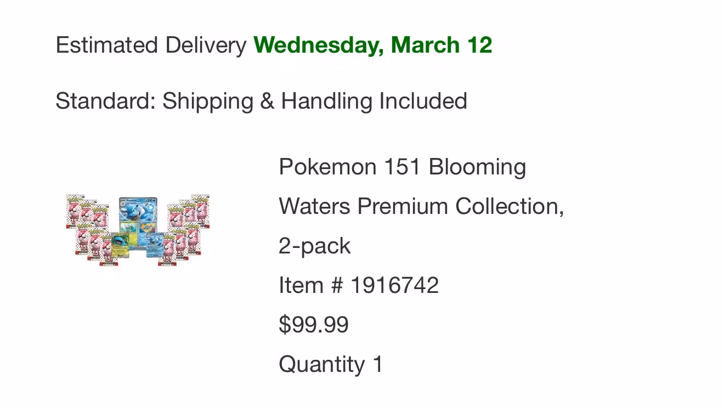The image size is (724, 407).
Task: Open the Pokemon 151 product thumbnail image
Action: pyautogui.click(x=138, y=230)
